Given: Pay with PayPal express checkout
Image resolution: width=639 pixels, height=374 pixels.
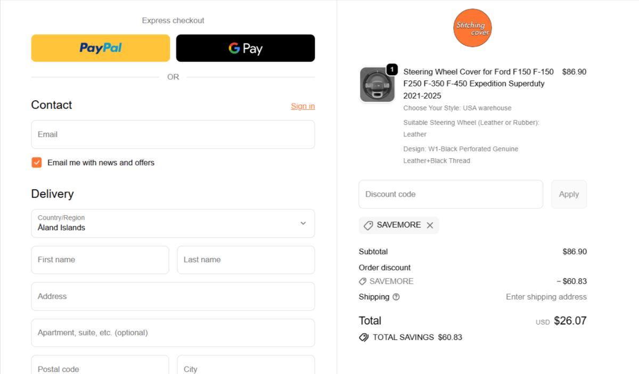Looking at the screenshot, I should point(101,48).
